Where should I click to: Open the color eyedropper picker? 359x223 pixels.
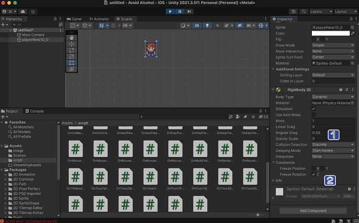pyautogui.click(x=353, y=33)
